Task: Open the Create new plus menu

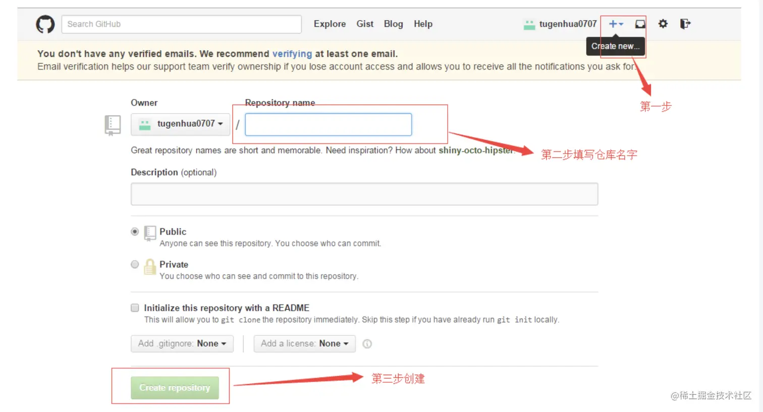Action: [x=616, y=24]
